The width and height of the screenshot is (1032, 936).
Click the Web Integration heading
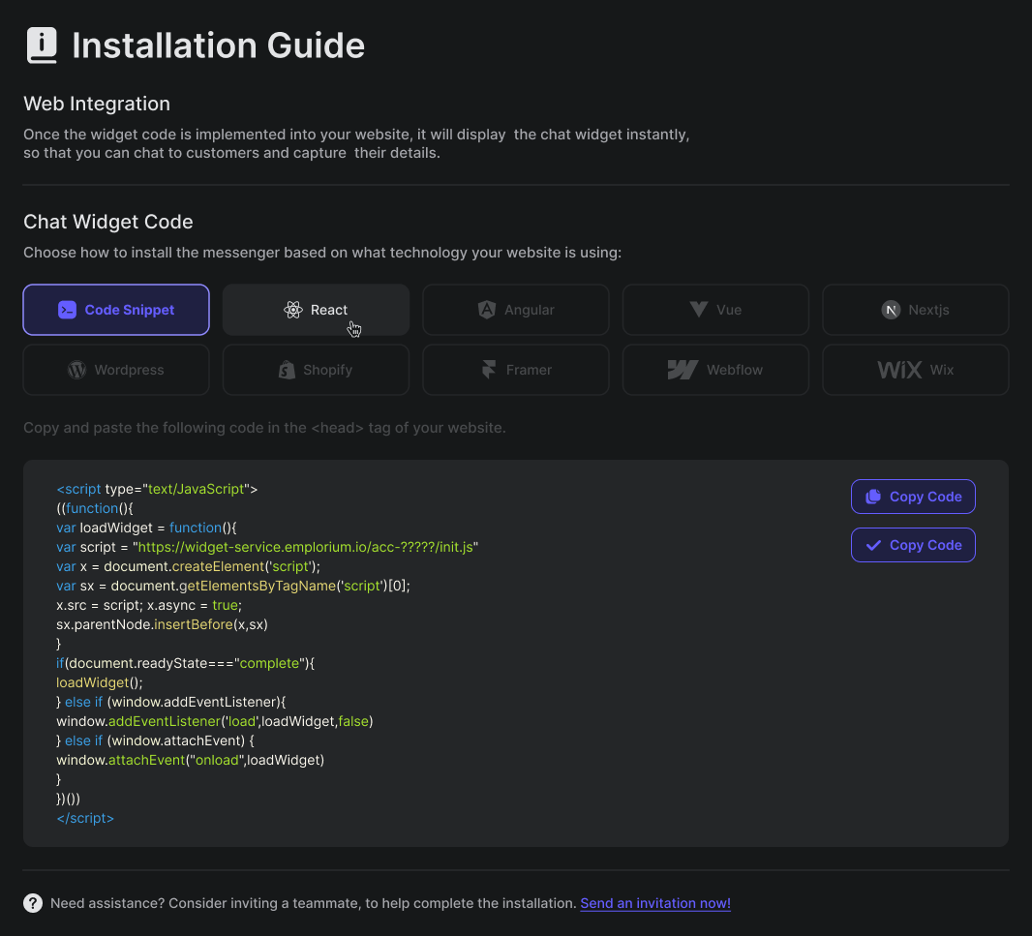[x=97, y=104]
